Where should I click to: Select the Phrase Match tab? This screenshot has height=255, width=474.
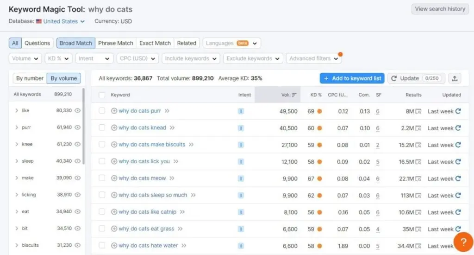pyautogui.click(x=115, y=43)
